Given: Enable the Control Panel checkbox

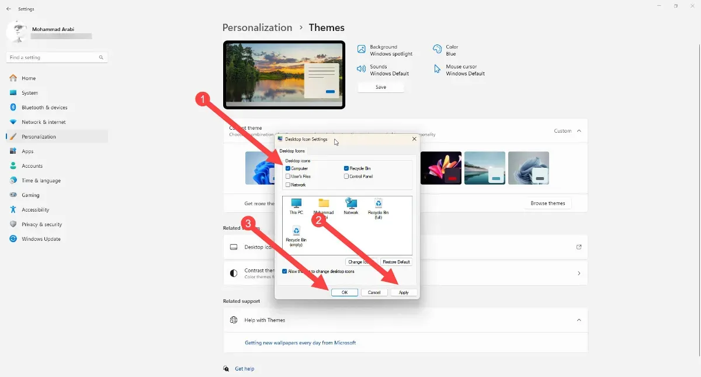Looking at the screenshot, I should pos(346,176).
